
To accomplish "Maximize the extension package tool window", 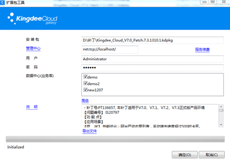I will tap(213, 2).
